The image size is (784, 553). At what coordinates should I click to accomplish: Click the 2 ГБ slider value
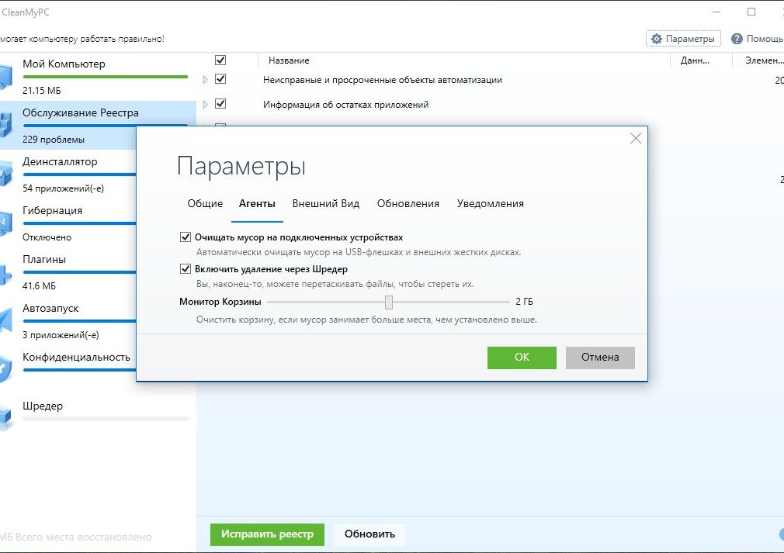coord(524,302)
